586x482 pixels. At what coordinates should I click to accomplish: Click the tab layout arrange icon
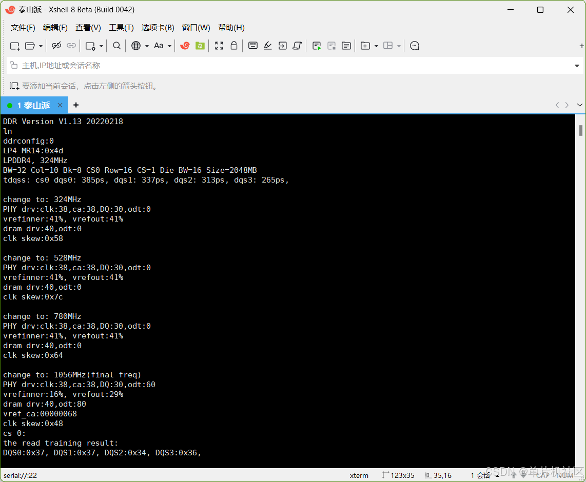[388, 46]
